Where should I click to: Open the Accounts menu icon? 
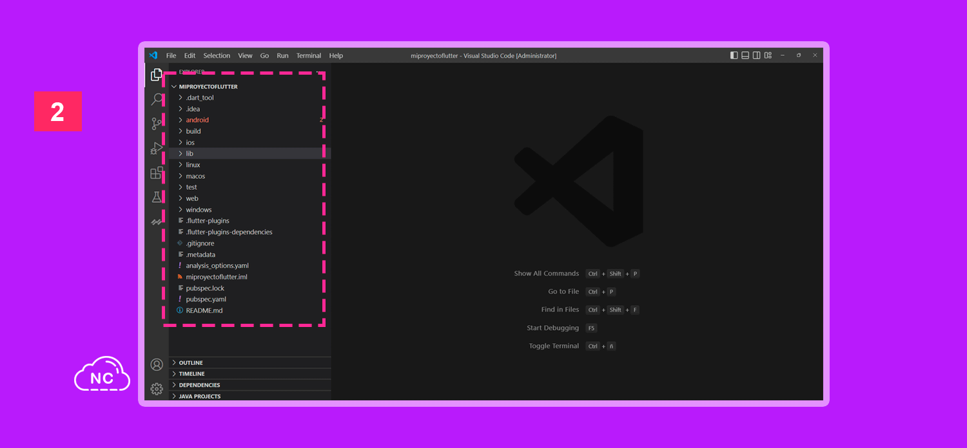tap(157, 364)
